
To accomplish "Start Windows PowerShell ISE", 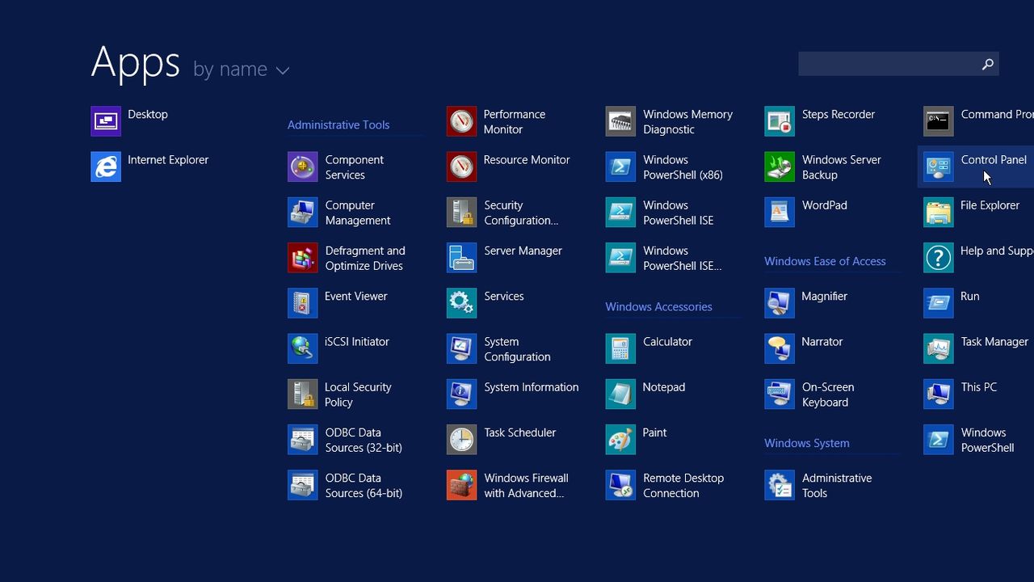I will (x=664, y=212).
